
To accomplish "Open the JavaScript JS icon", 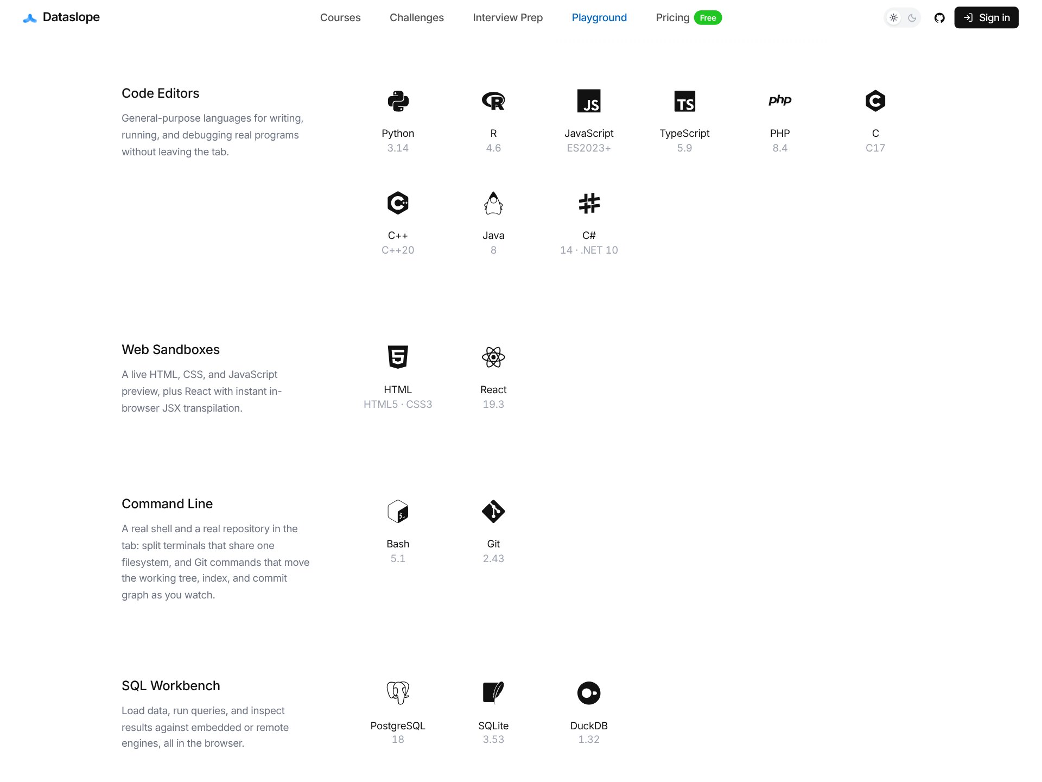I will tap(589, 101).
